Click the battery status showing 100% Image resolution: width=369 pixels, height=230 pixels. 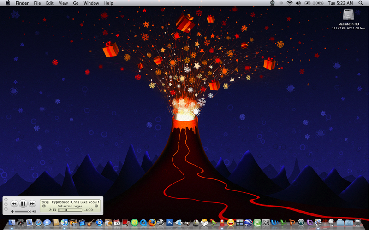tap(314, 3)
